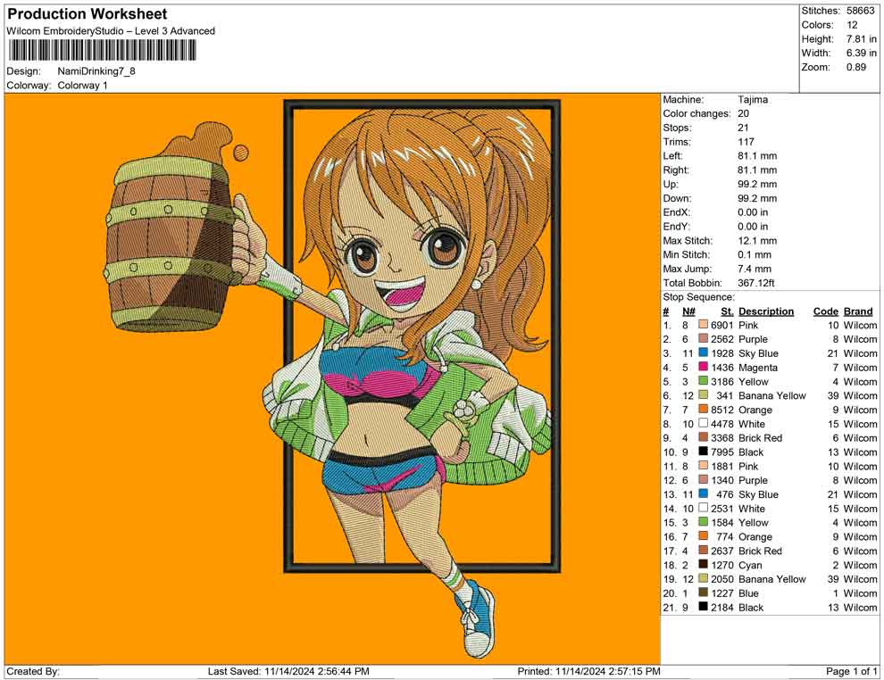The width and height of the screenshot is (884, 680).
Task: Click the Color changes value 20
Action: (743, 114)
